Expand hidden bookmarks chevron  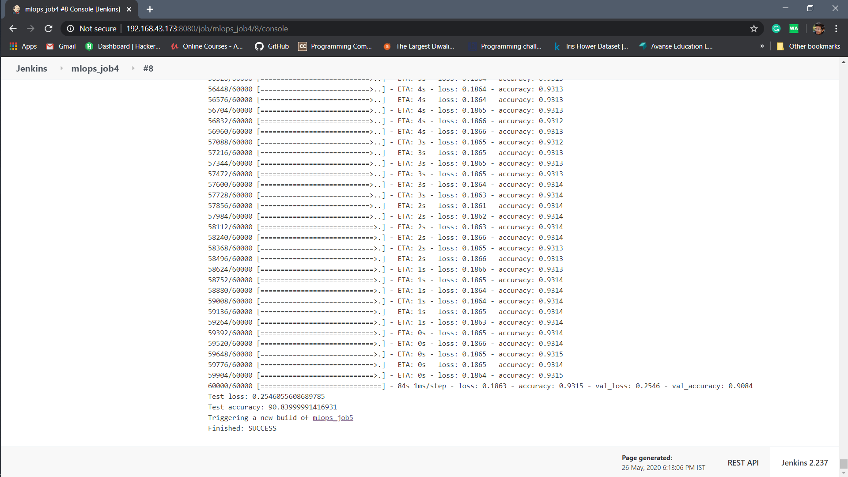pos(762,46)
